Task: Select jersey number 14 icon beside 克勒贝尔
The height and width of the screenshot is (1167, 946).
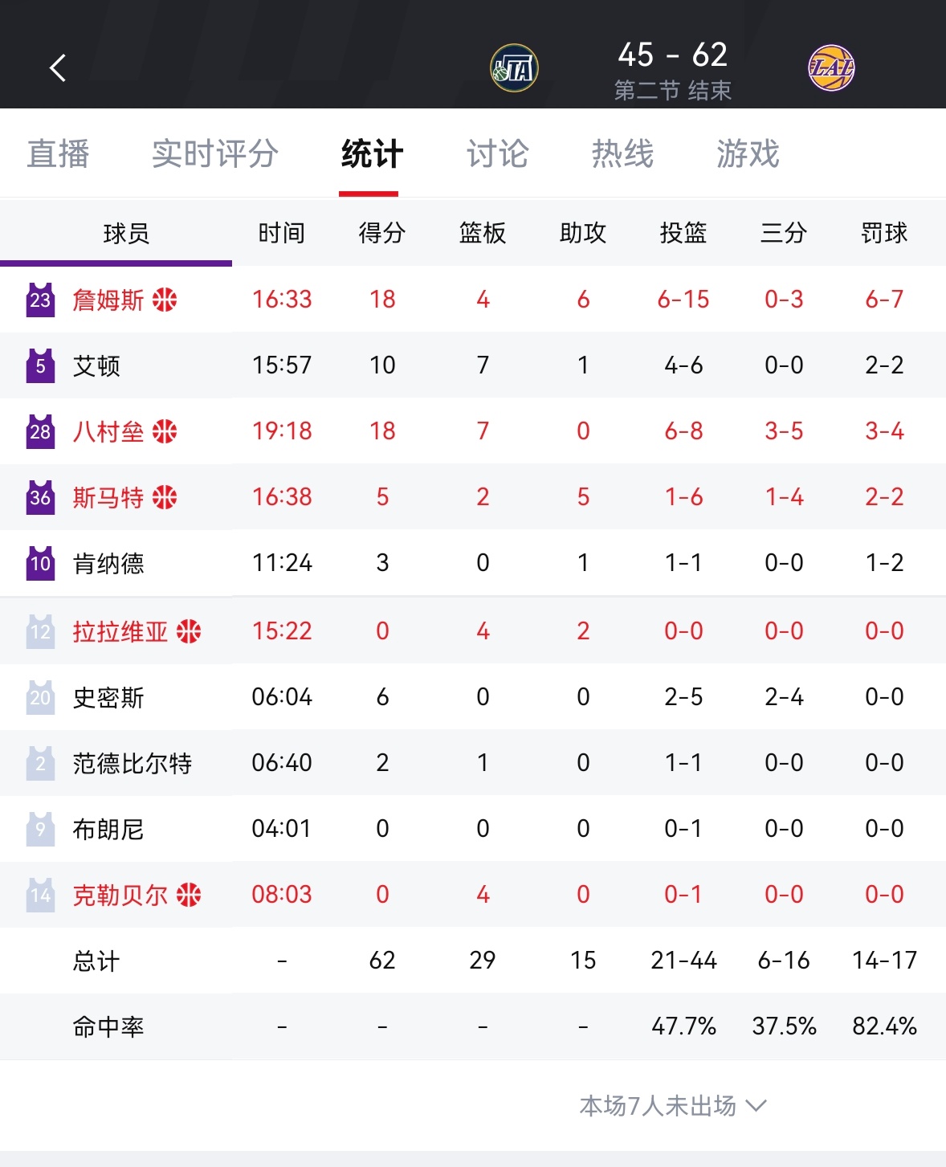Action: pos(39,894)
